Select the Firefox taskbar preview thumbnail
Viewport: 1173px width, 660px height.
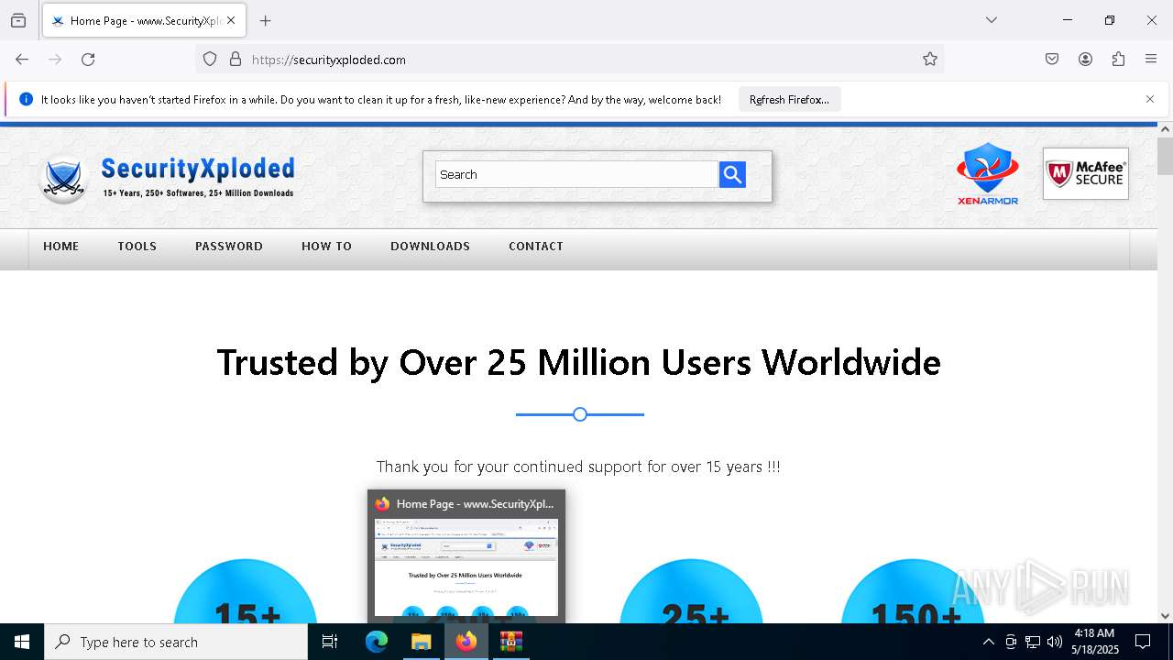(466, 567)
